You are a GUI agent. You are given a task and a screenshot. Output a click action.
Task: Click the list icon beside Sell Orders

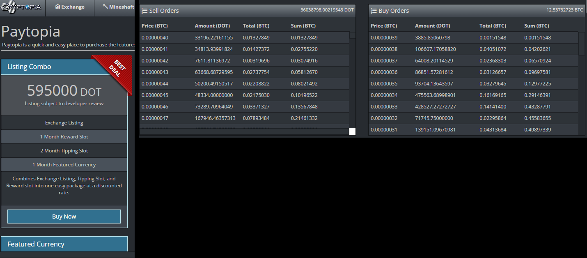pyautogui.click(x=144, y=11)
